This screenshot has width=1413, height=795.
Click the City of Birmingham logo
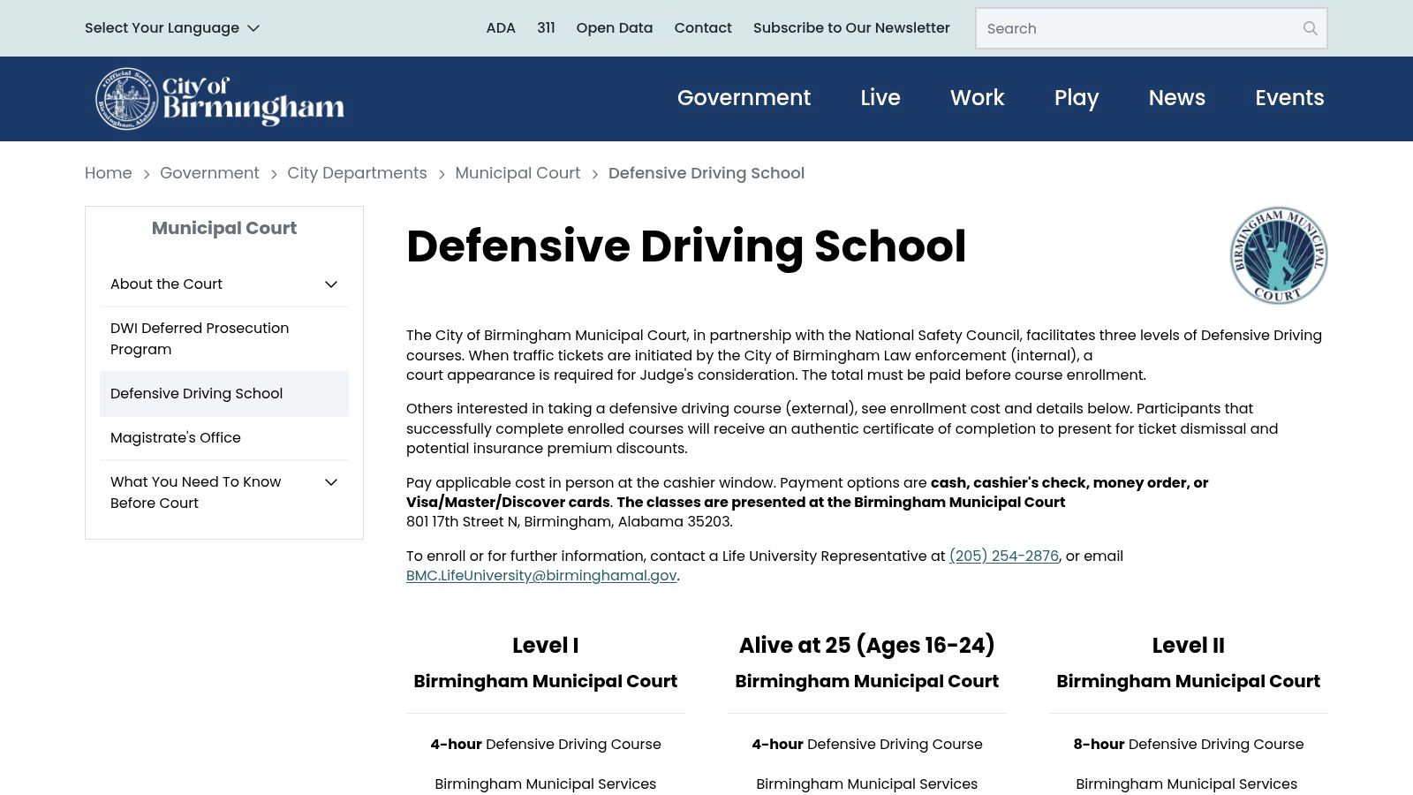point(218,99)
